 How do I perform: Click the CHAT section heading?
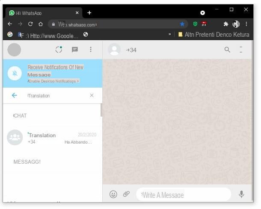[20, 115]
